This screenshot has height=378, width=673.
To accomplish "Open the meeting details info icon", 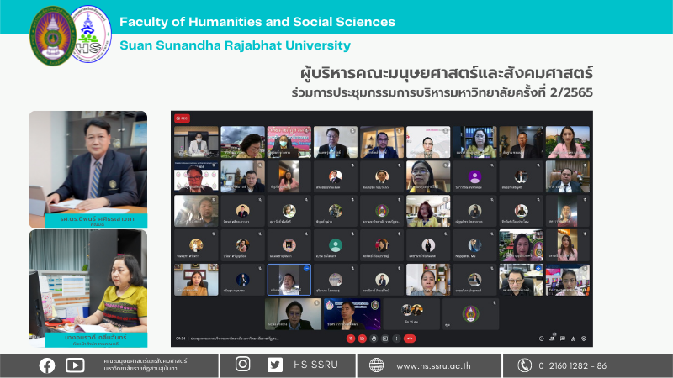I will tap(542, 339).
